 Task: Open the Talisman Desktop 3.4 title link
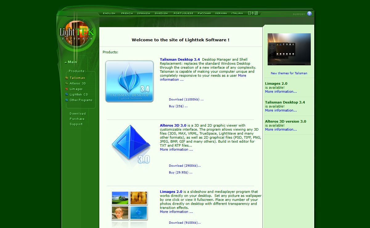click(180, 59)
